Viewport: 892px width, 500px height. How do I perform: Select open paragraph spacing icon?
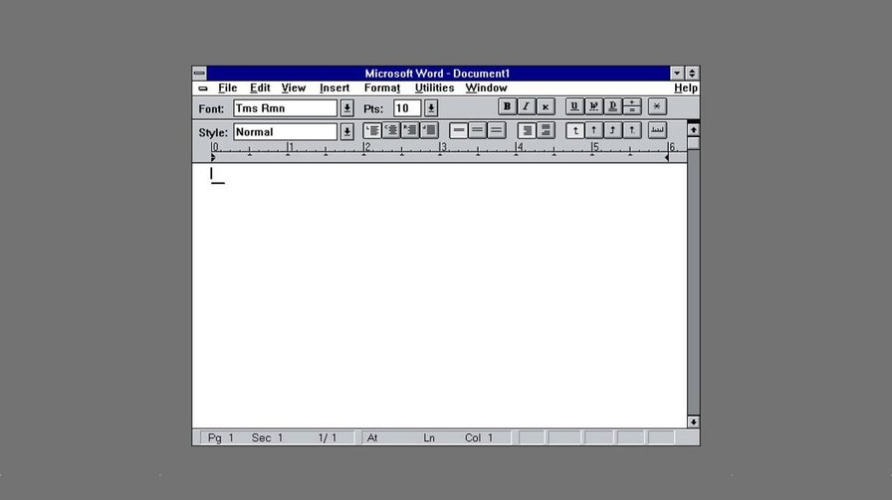[x=546, y=130]
